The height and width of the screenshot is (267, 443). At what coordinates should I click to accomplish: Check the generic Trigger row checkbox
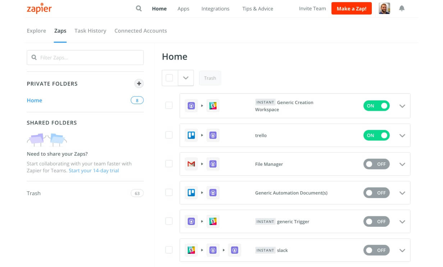[169, 221]
